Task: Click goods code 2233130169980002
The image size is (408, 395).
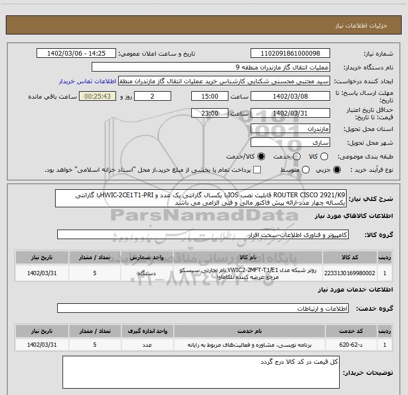Action: pos(350,273)
